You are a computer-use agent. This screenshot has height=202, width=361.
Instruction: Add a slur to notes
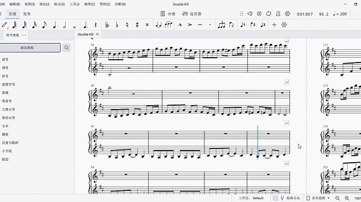[x=168, y=25]
